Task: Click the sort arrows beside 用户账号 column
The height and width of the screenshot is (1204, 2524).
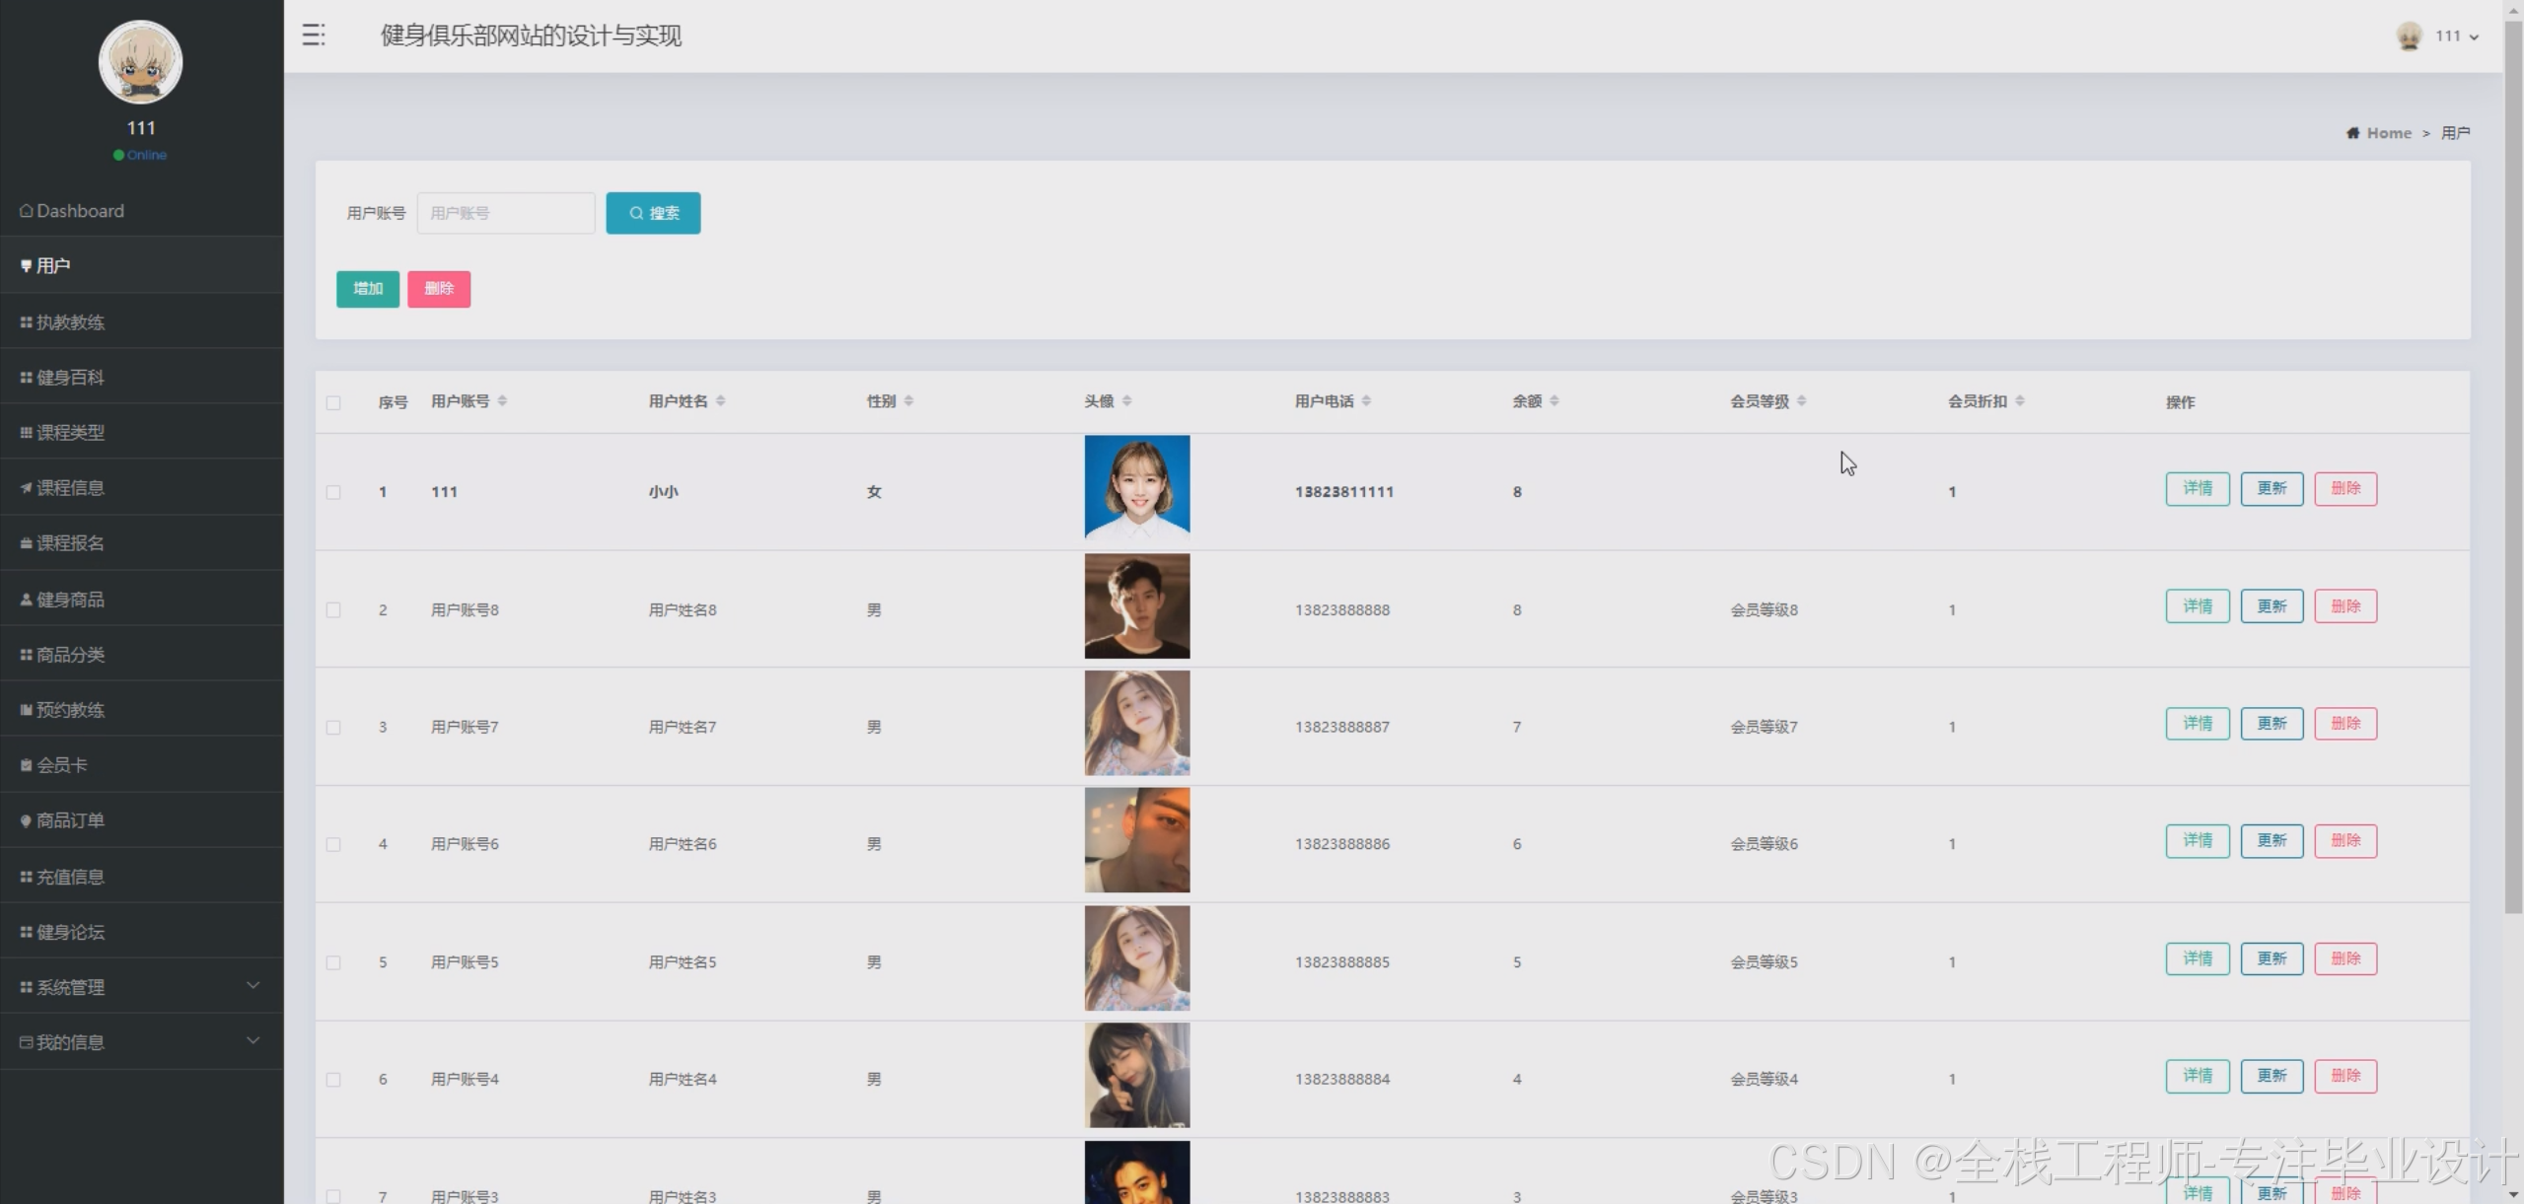Action: point(502,400)
